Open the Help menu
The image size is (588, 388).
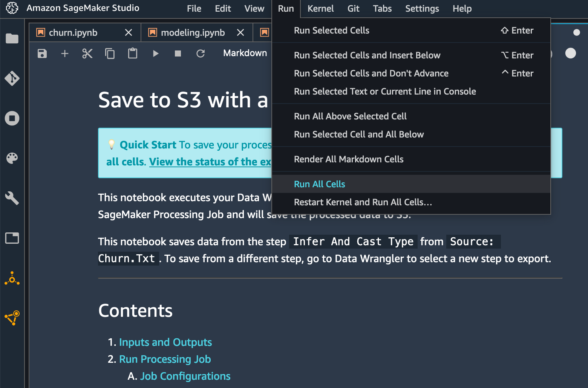pos(462,8)
